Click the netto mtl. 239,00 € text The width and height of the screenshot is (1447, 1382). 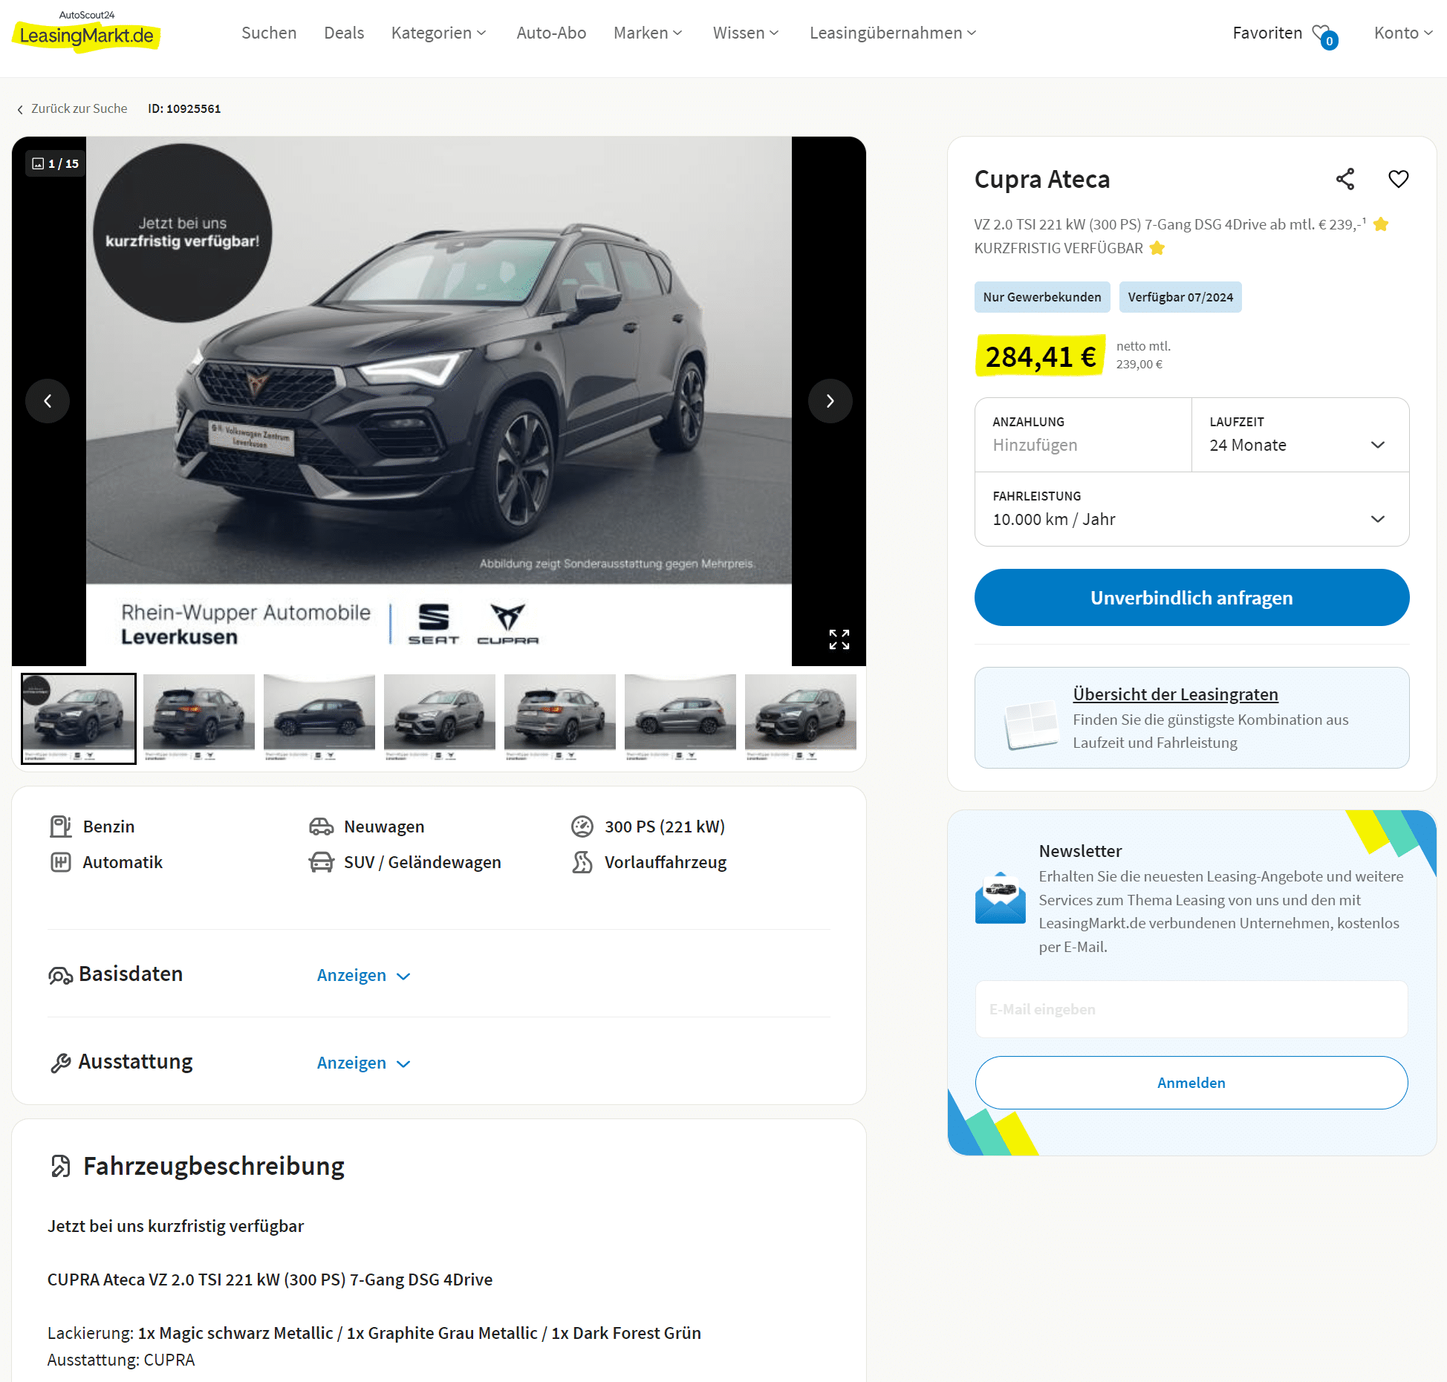1143,355
